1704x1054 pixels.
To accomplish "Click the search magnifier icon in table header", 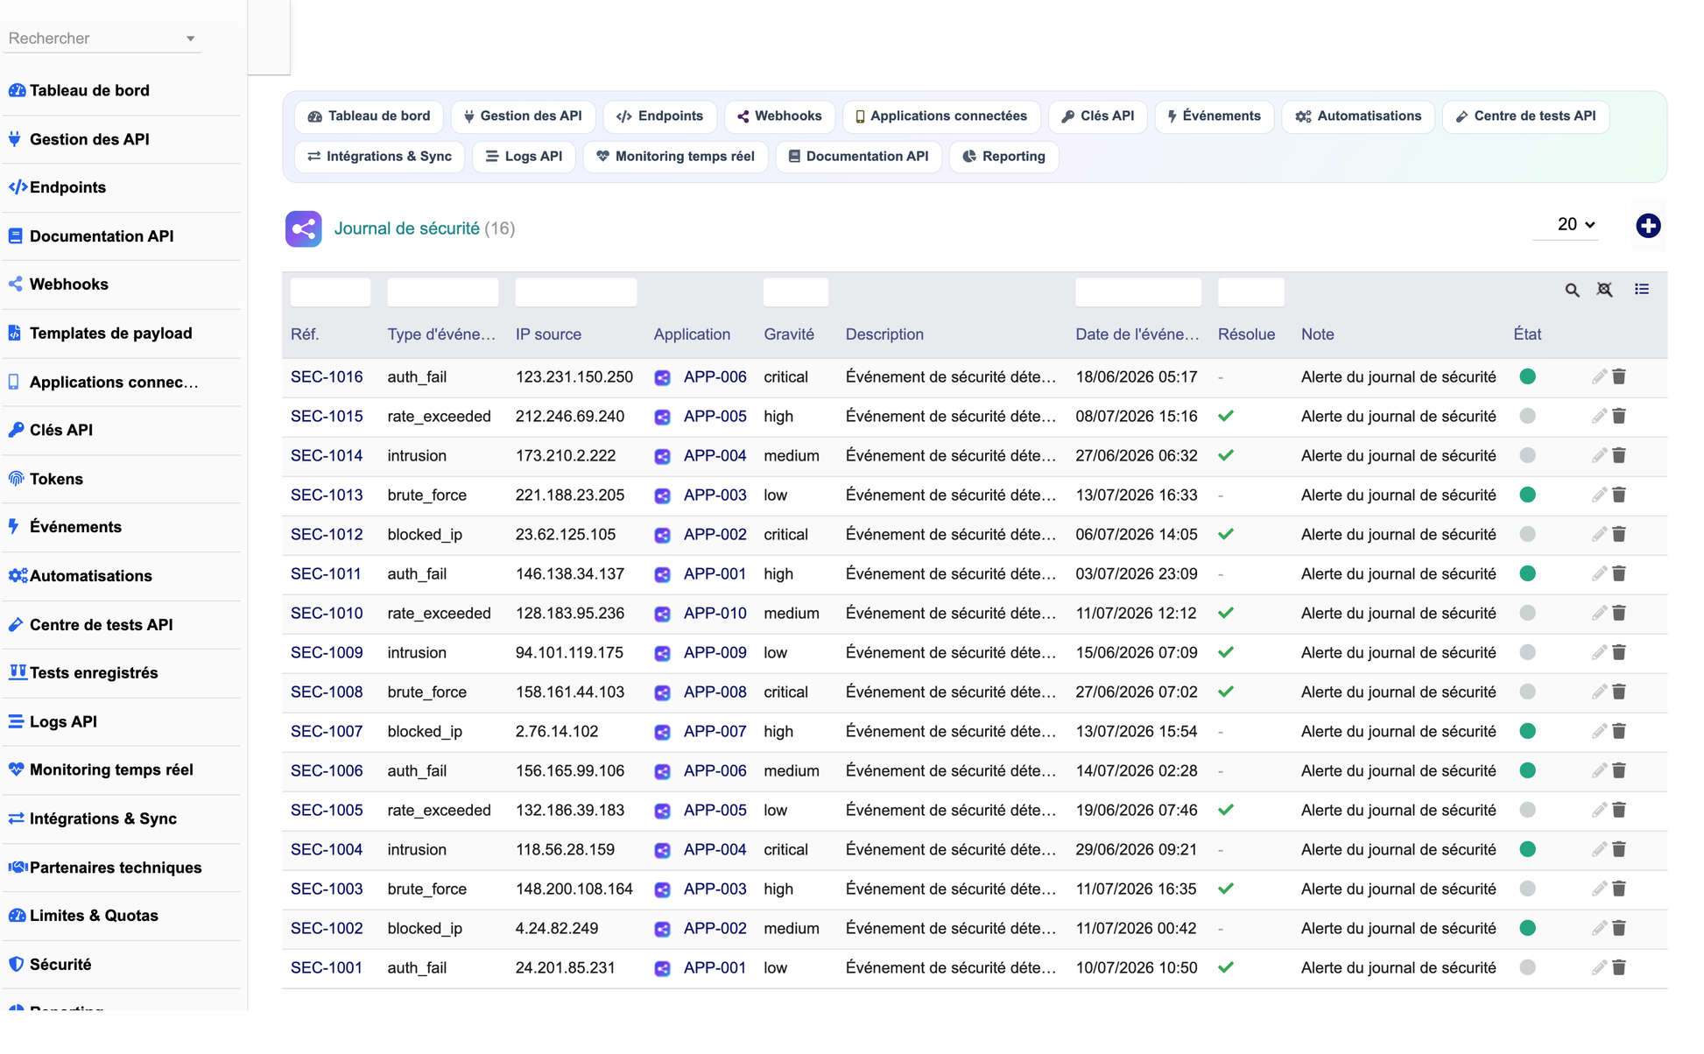I will coord(1572,290).
